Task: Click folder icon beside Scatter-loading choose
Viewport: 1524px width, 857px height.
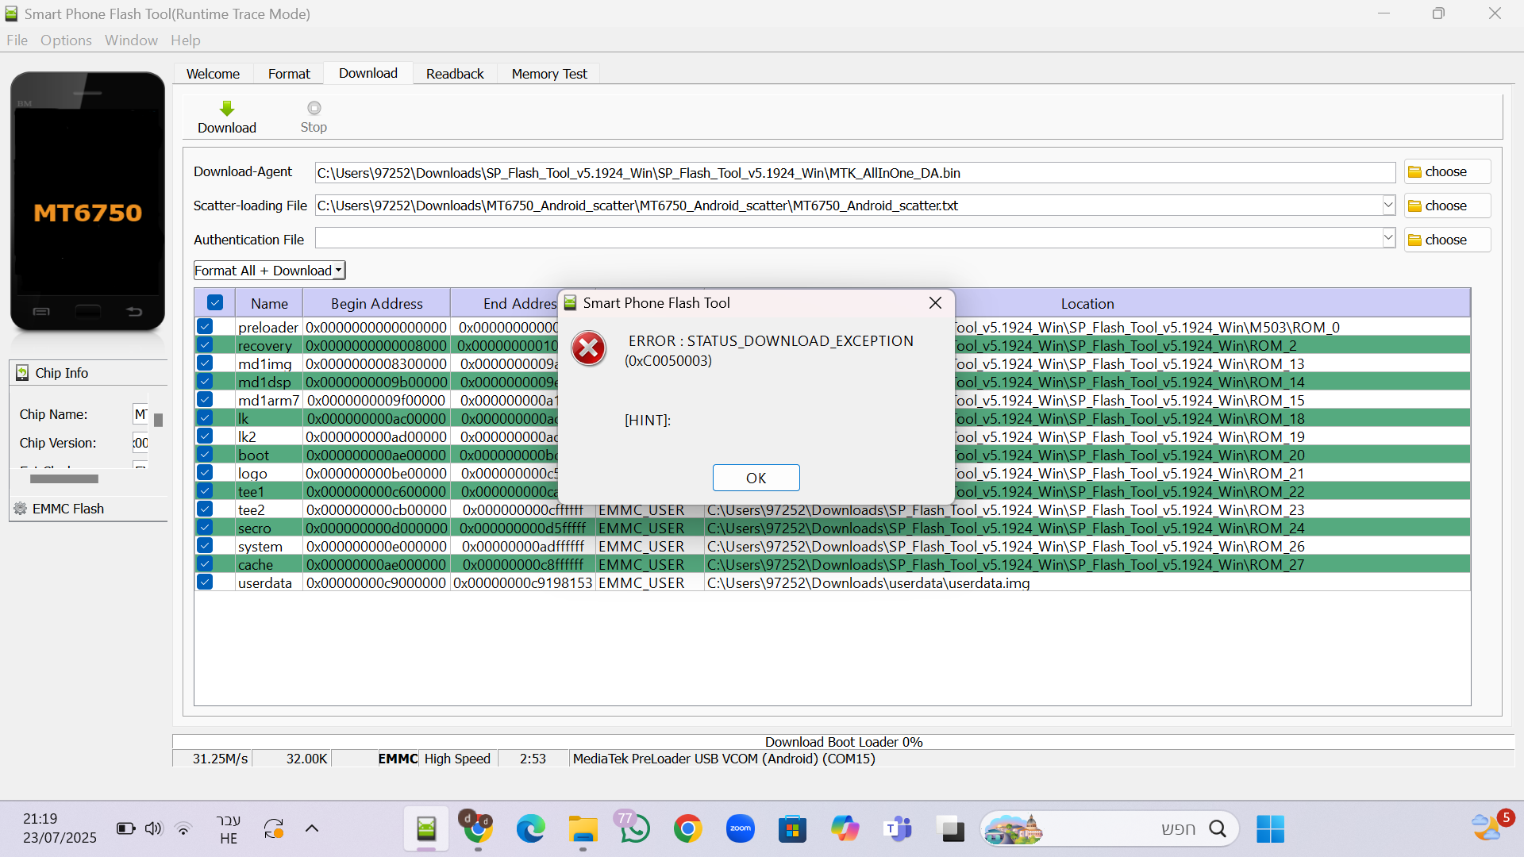Action: click(1414, 206)
